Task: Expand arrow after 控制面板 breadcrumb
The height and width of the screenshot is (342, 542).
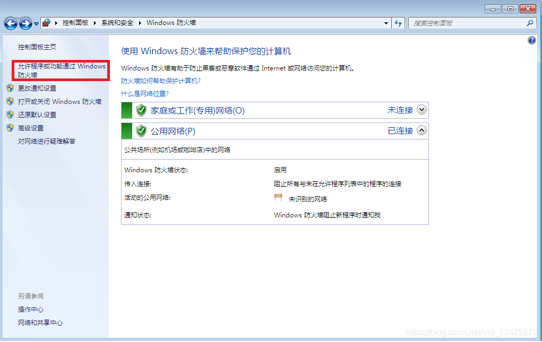Action: point(94,23)
